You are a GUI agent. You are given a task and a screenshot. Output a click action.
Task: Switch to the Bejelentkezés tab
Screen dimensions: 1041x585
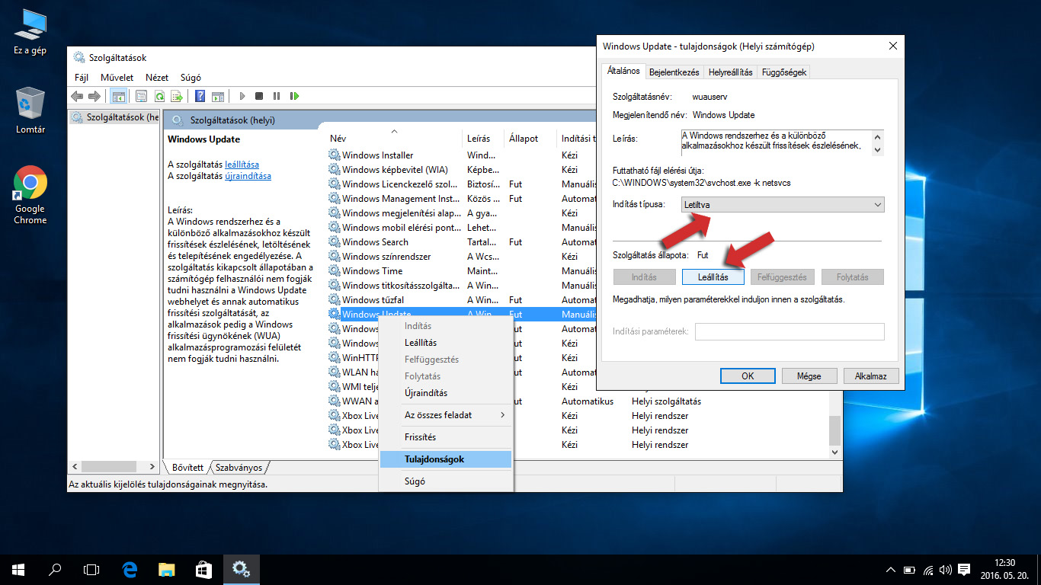click(x=674, y=72)
